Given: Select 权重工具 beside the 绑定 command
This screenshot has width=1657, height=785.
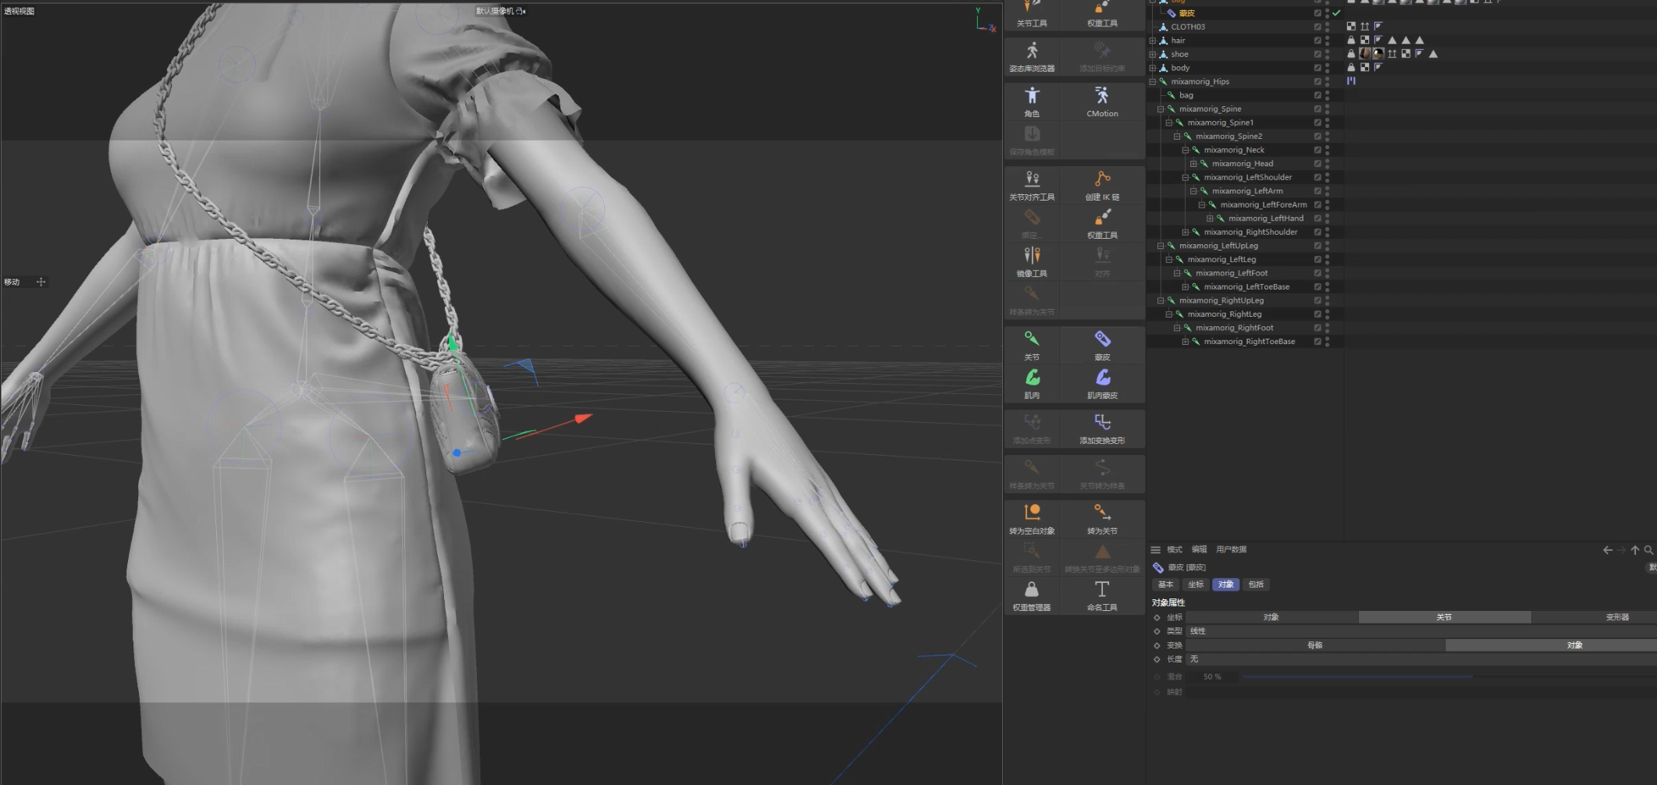Looking at the screenshot, I should [1102, 224].
